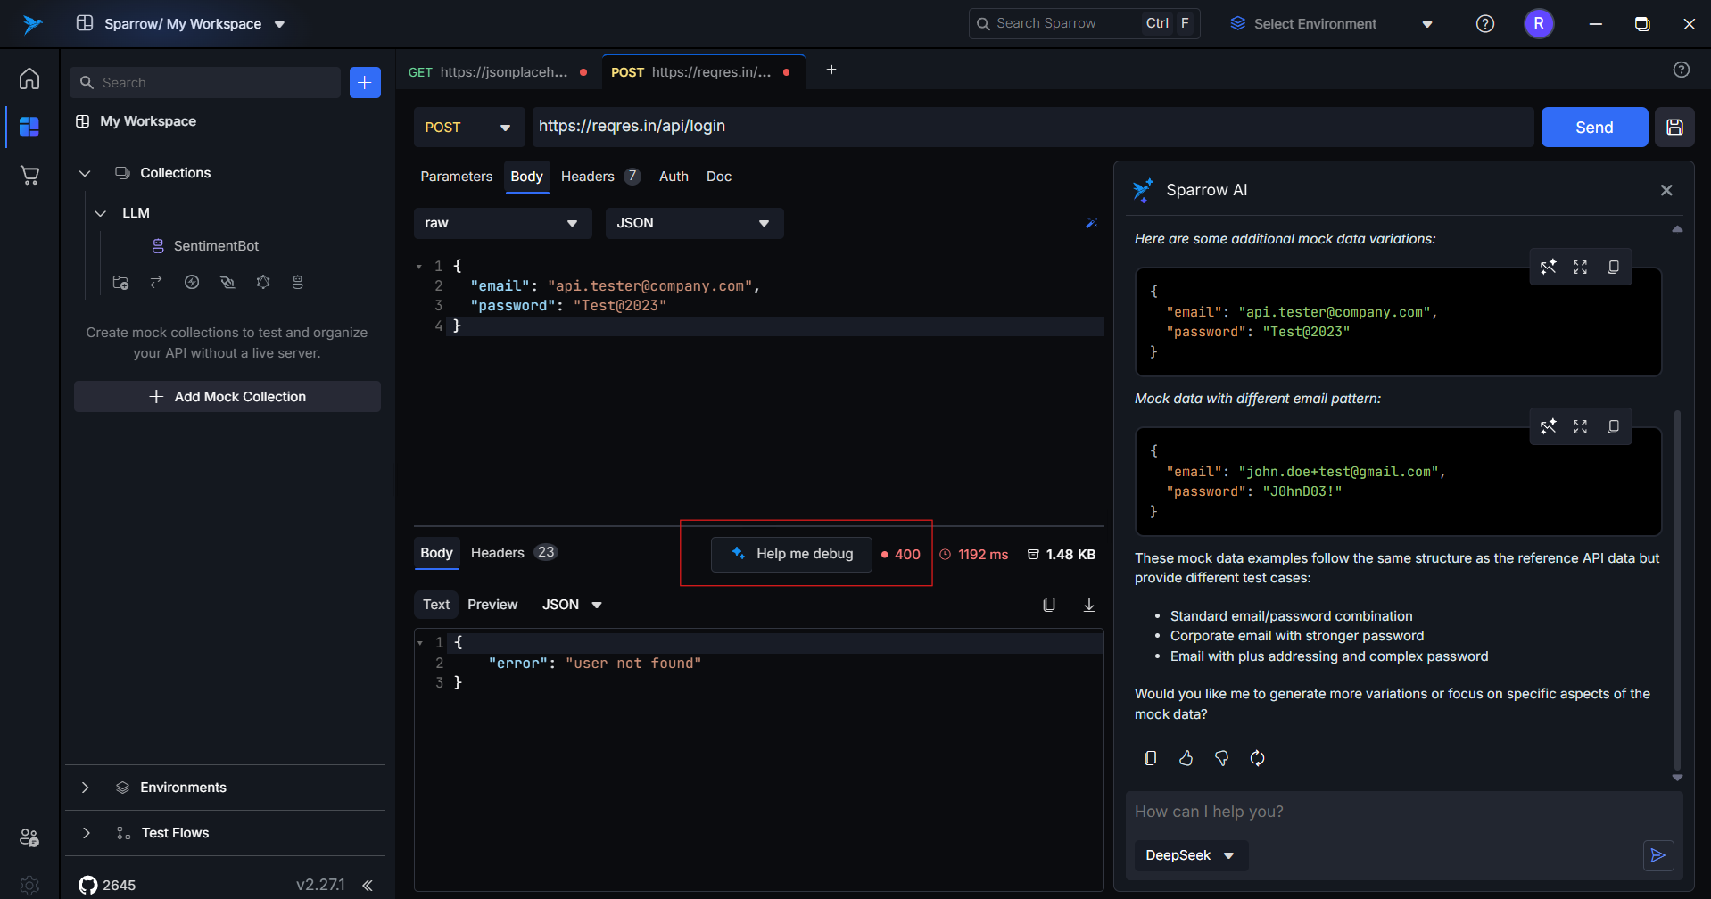The image size is (1711, 899).
Task: Click the Search Sparrow field
Action: pyautogui.click(x=1084, y=24)
